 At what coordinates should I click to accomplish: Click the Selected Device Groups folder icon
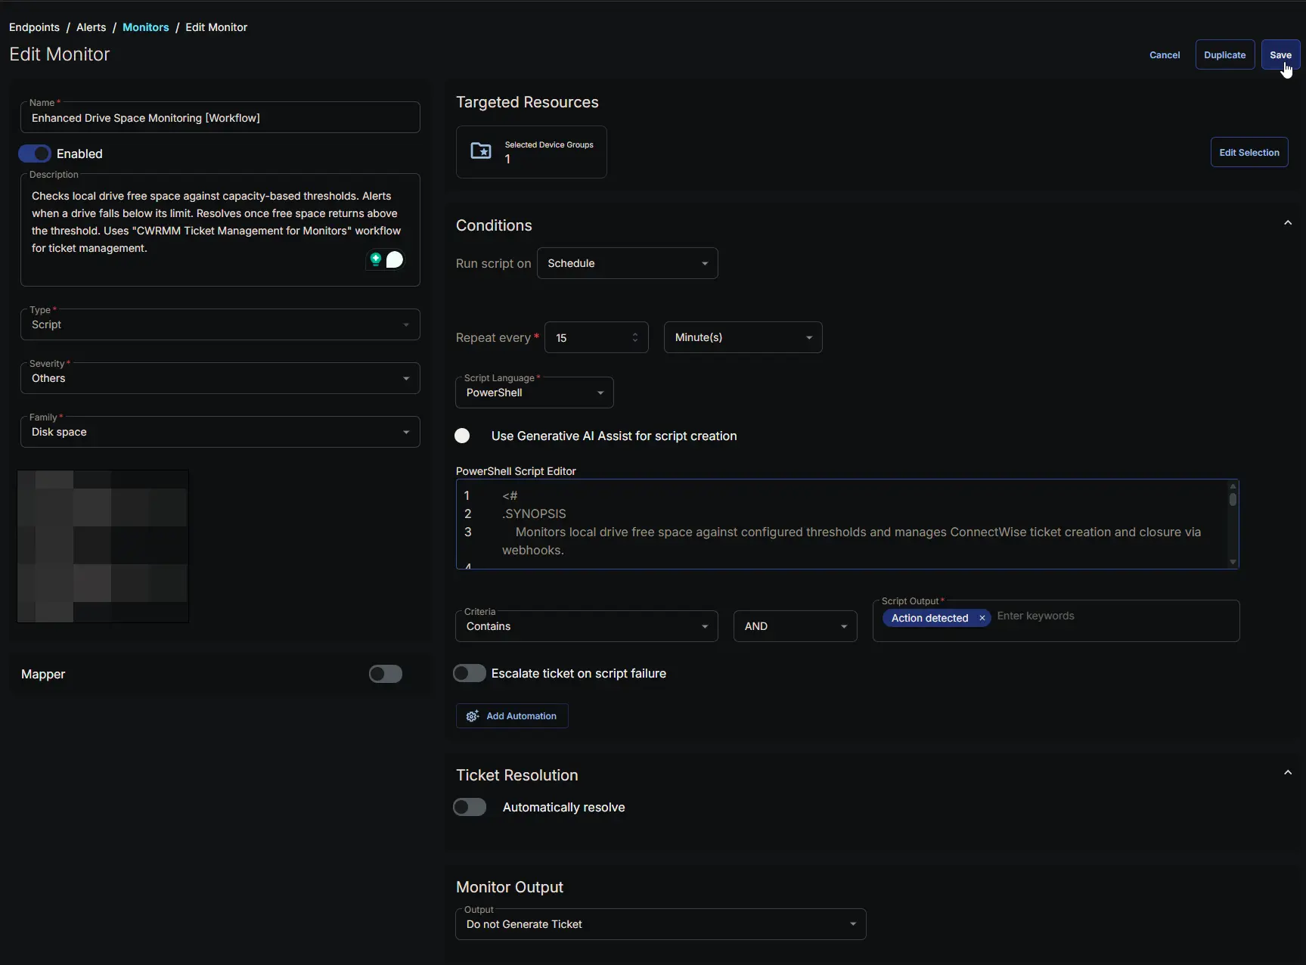coord(481,151)
